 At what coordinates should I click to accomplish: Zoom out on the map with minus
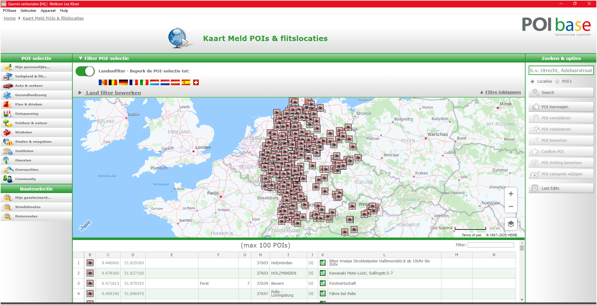click(511, 206)
